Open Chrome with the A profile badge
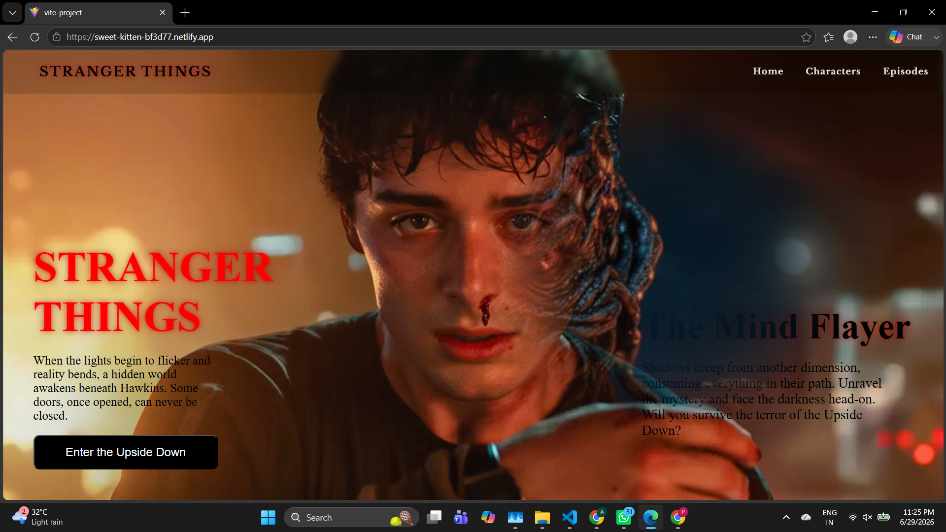 [x=597, y=518]
